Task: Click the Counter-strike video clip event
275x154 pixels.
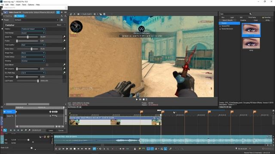Action: click(115, 121)
